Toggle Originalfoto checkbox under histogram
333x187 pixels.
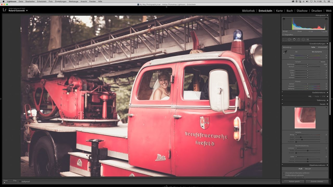click(x=283, y=35)
